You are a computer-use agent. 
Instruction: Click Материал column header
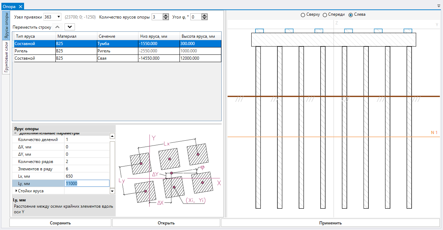[x=76, y=36]
